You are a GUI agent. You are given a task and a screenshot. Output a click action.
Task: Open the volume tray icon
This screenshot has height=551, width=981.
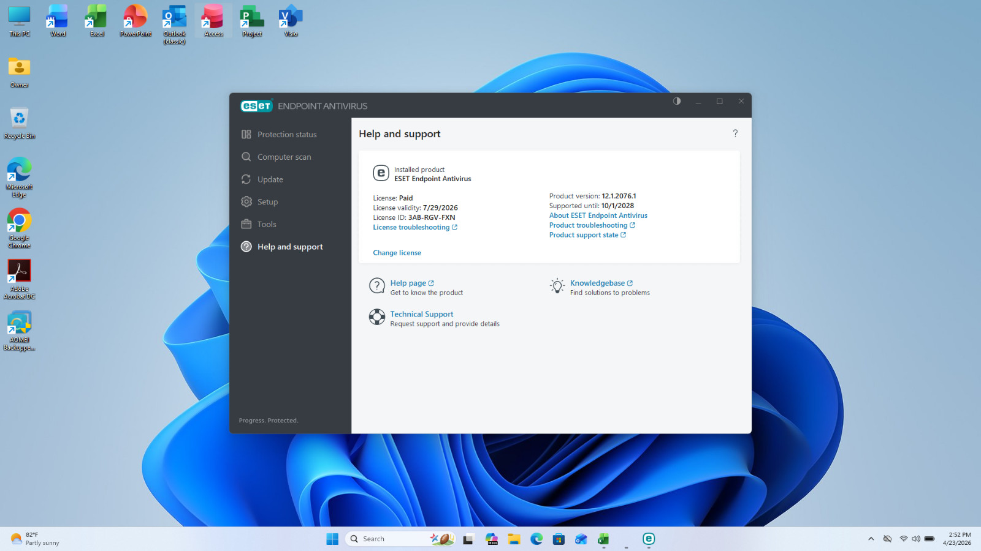coord(916,539)
